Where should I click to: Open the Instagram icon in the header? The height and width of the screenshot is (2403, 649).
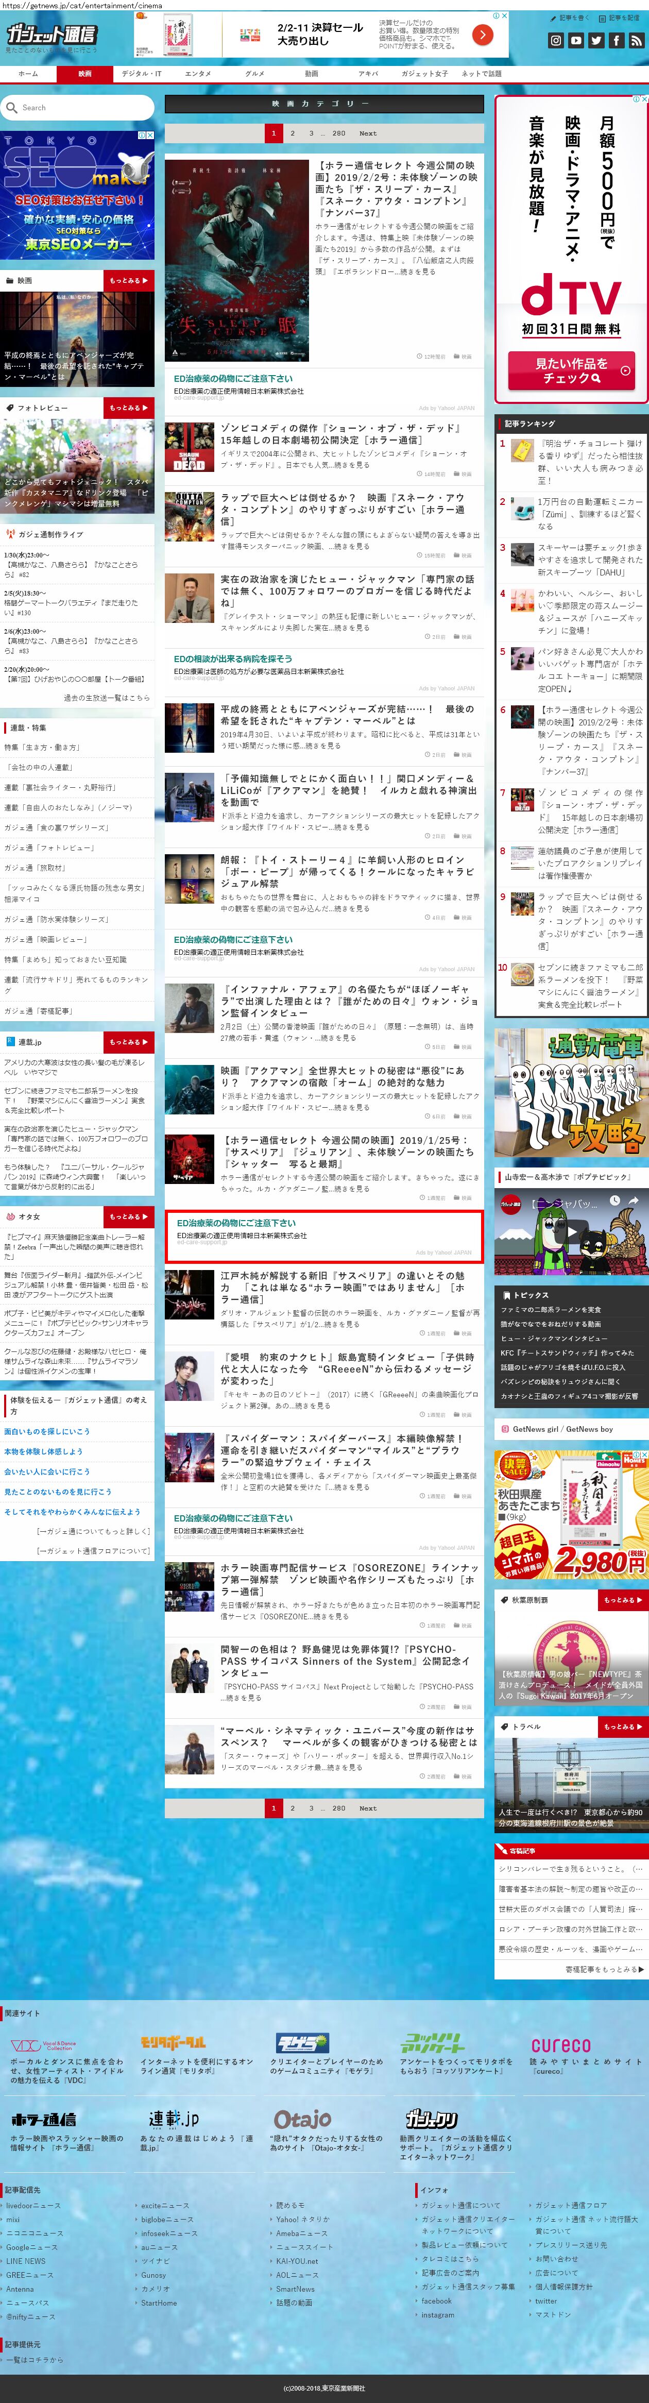click(557, 40)
